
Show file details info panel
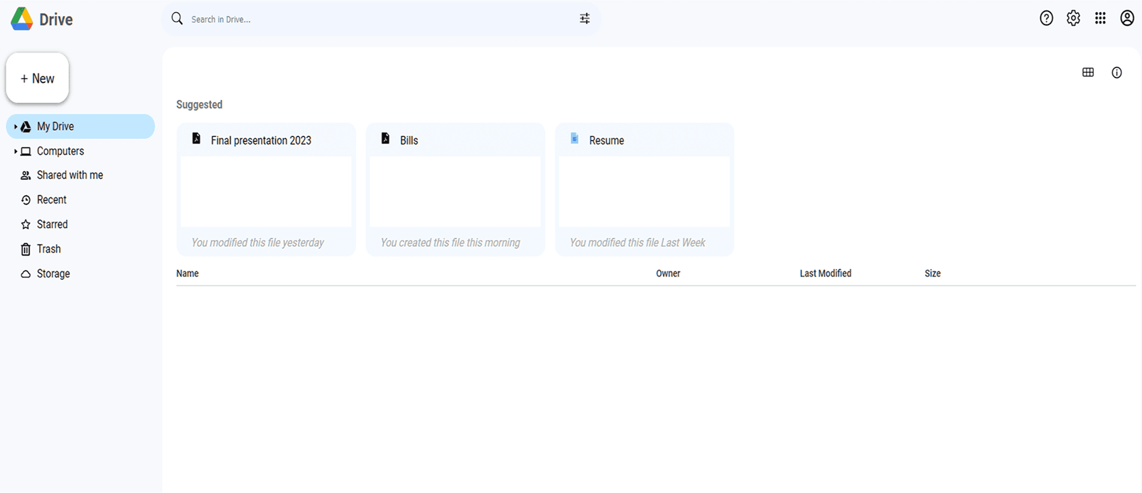point(1116,73)
